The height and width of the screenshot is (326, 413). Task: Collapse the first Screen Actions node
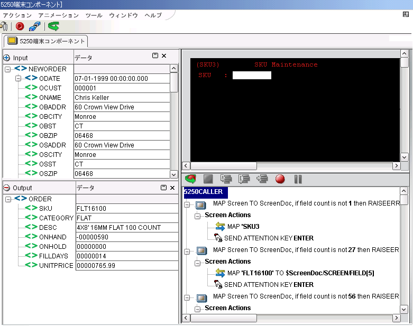point(198,216)
